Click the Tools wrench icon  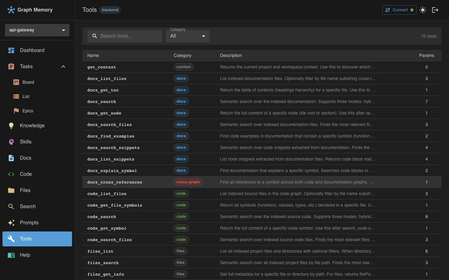(x=11, y=239)
